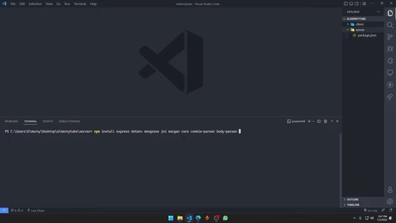Open the Extensions view in activity bar
The width and height of the screenshot is (396, 223).
pyautogui.click(x=390, y=61)
